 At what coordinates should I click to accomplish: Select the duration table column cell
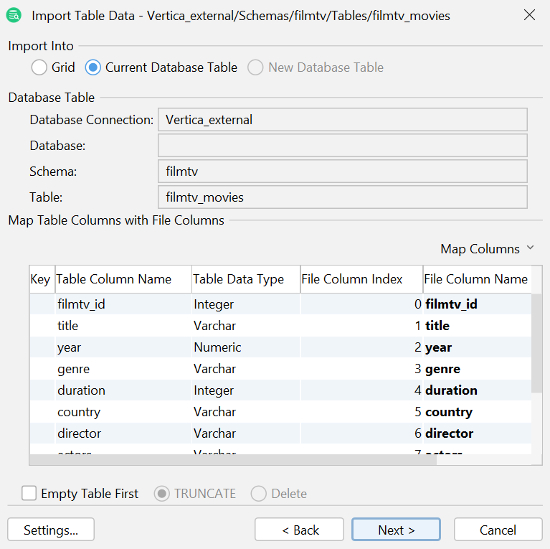123,390
